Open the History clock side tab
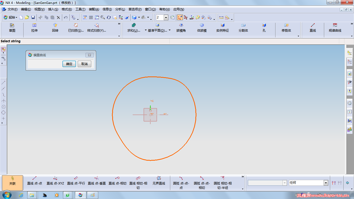 click(x=350, y=103)
